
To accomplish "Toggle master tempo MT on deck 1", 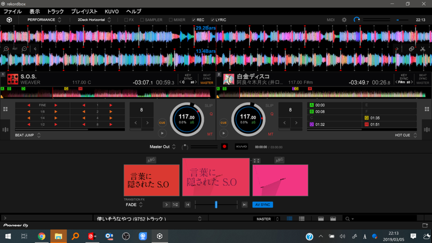I will click(210, 134).
